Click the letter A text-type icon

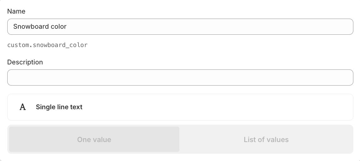pyautogui.click(x=22, y=107)
